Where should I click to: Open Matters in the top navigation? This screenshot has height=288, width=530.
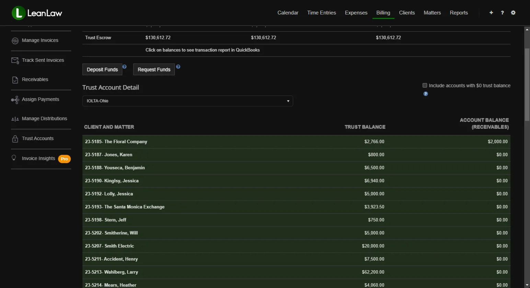(x=432, y=13)
